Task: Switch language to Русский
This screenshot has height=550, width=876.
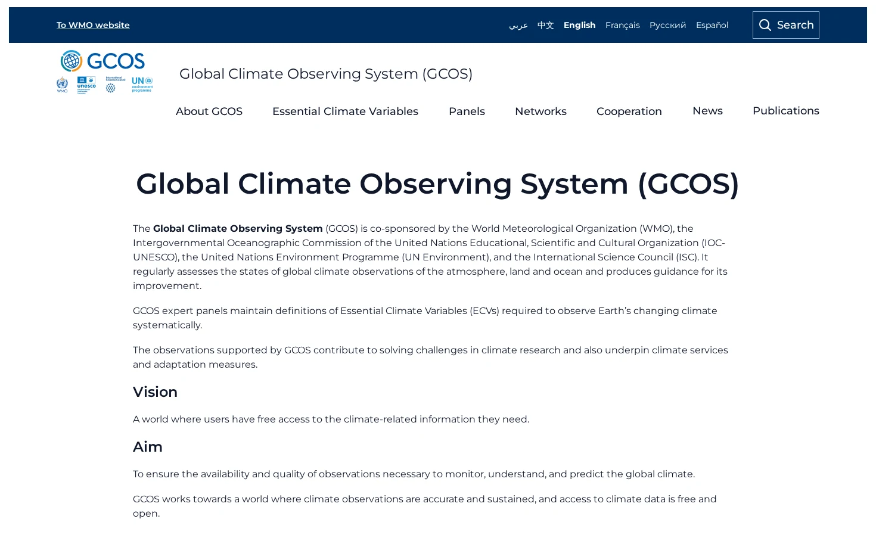Action: tap(667, 25)
